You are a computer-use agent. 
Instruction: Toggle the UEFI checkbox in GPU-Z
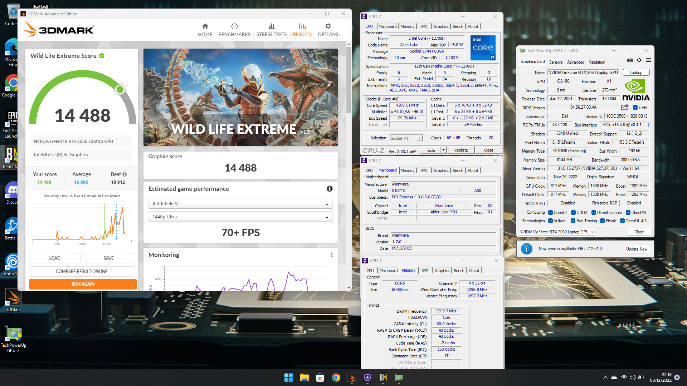(x=635, y=108)
